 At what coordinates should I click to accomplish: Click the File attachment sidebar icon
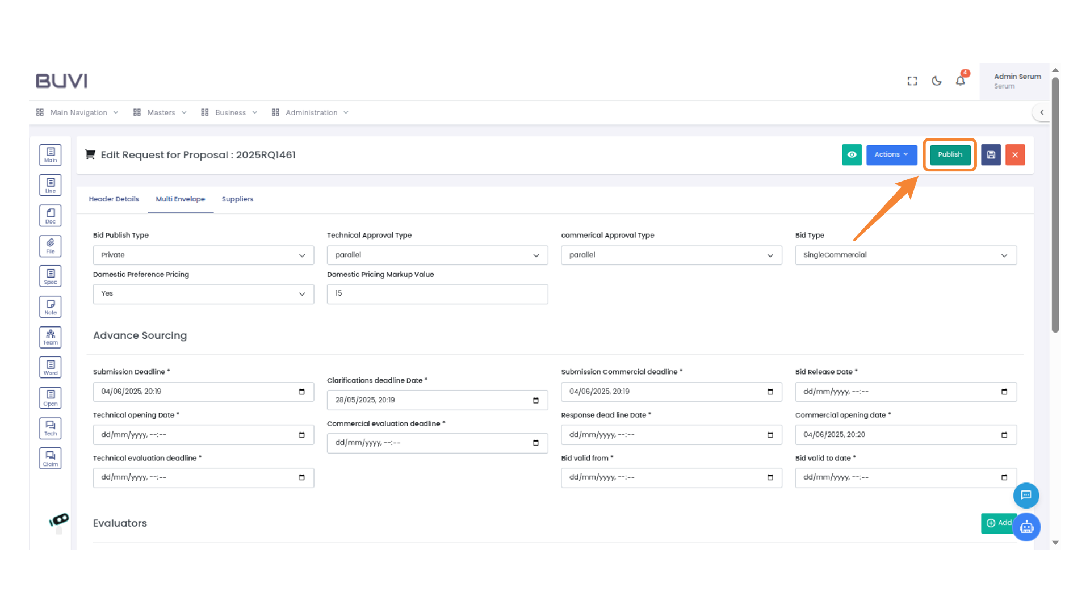click(51, 246)
